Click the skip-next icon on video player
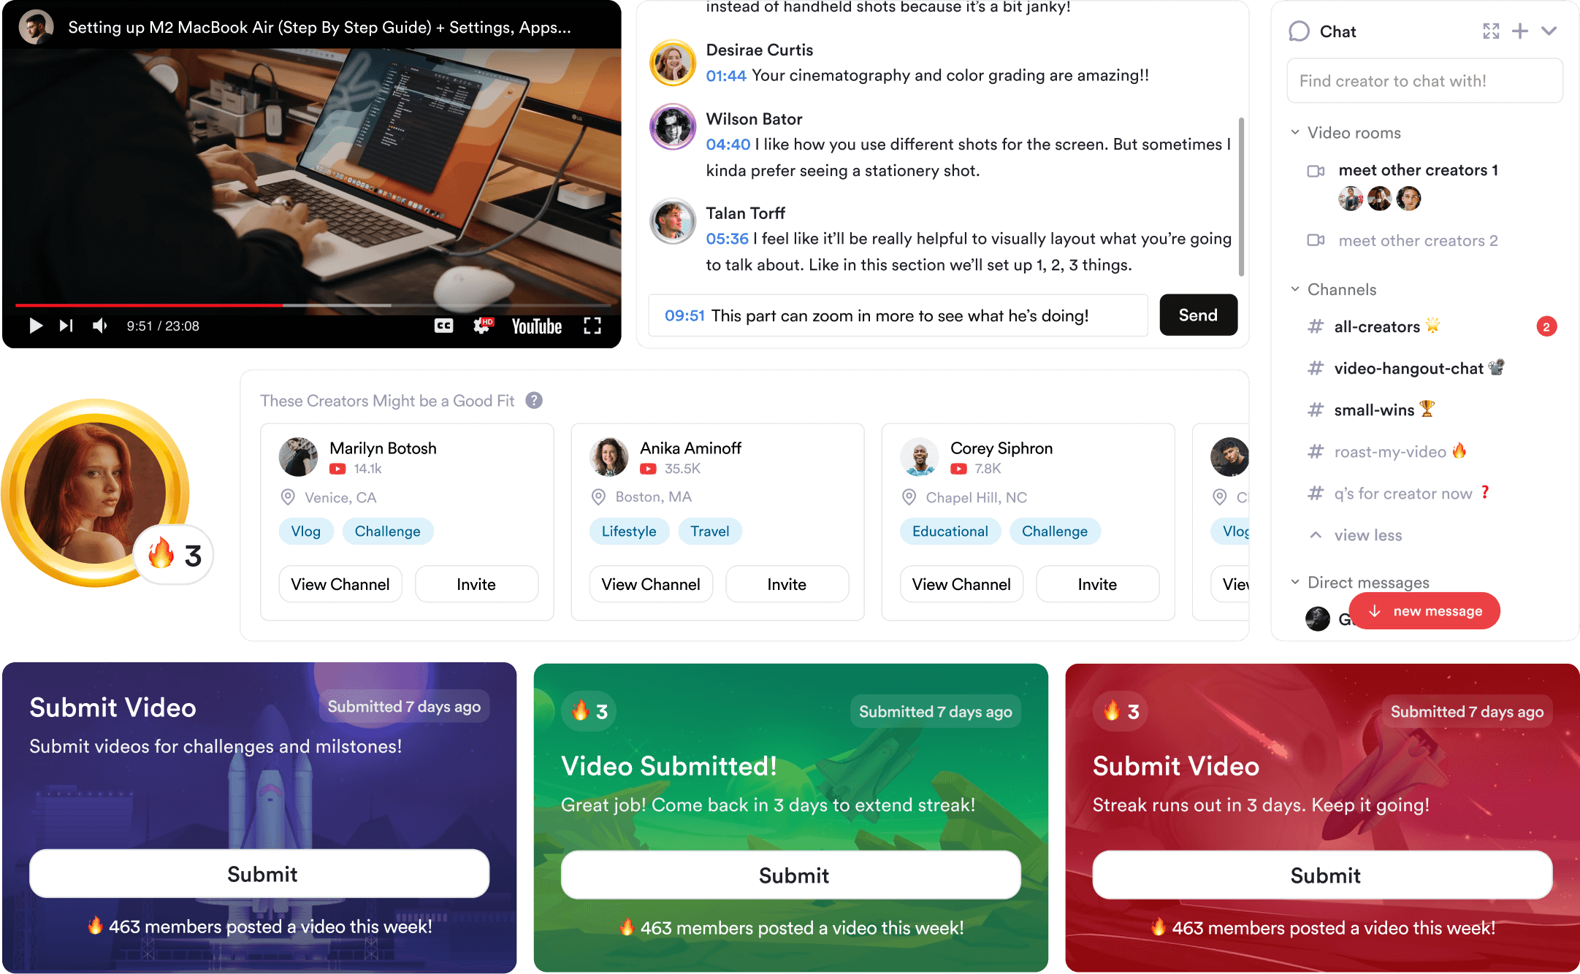Viewport: 1580px width, 974px height. [x=64, y=326]
